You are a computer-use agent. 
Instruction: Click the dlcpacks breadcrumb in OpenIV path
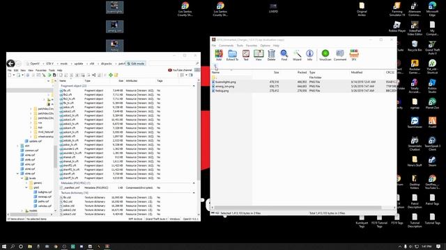pyautogui.click(x=106, y=63)
